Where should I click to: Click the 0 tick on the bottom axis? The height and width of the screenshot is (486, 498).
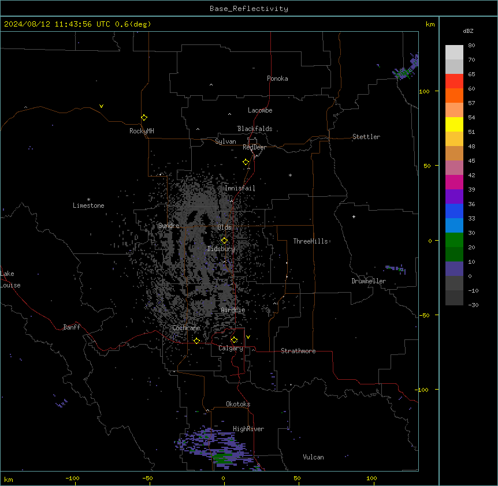click(x=223, y=478)
